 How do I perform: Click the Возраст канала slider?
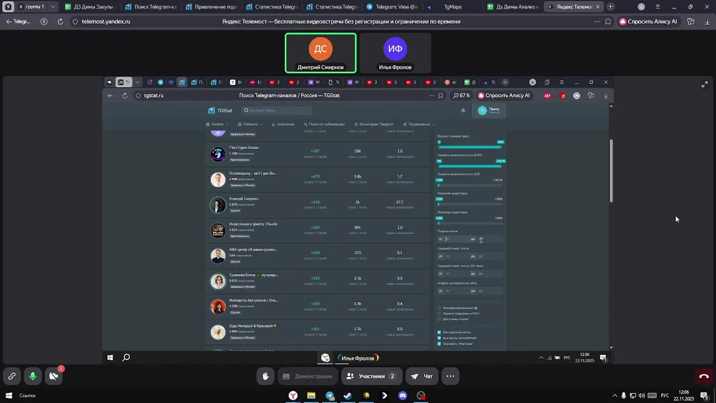[470, 147]
